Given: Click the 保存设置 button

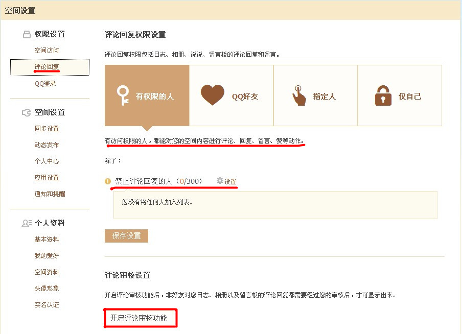Looking at the screenshot, I should point(126,235).
